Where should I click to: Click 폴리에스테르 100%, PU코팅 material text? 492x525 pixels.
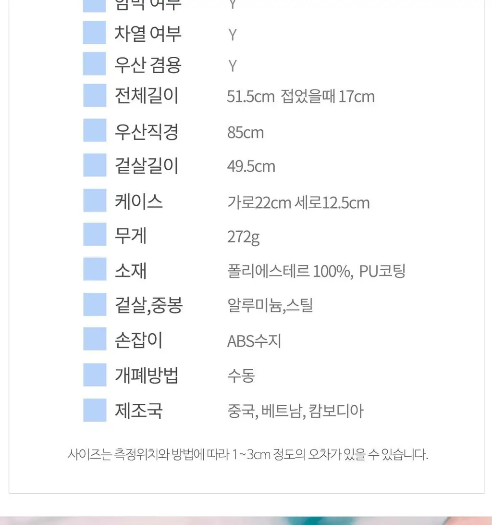click(x=316, y=271)
